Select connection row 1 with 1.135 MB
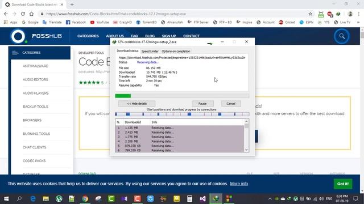The width and height of the screenshot is (364, 204). click(x=180, y=127)
